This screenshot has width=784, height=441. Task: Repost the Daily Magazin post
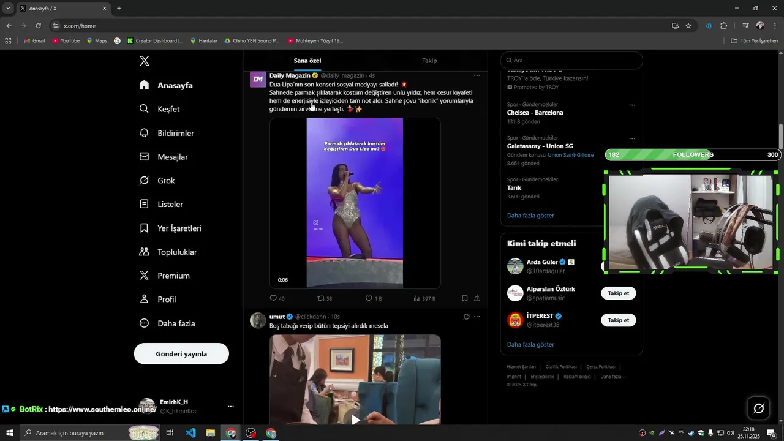coord(325,298)
